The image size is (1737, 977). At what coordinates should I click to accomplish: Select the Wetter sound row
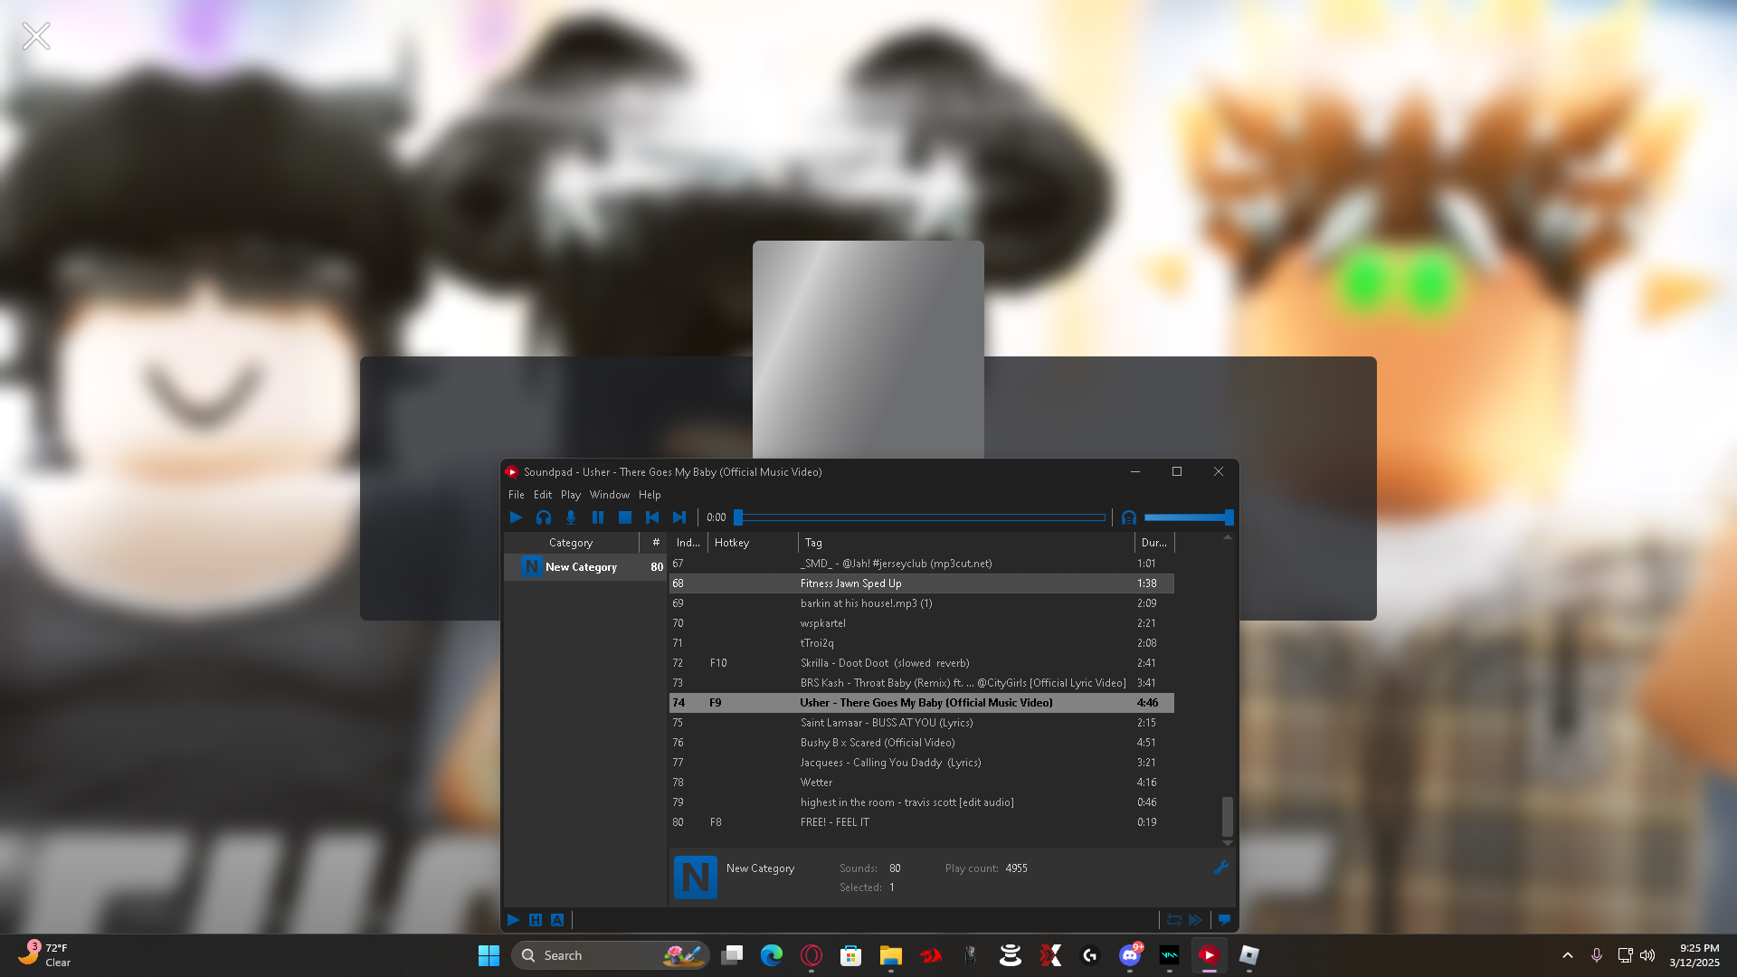pos(922,783)
